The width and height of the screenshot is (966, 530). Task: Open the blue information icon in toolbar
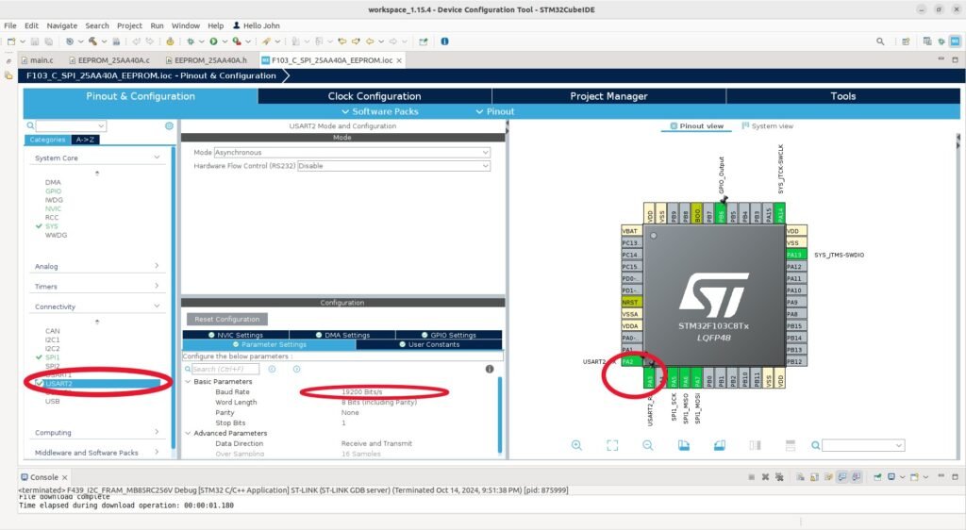[444, 41]
